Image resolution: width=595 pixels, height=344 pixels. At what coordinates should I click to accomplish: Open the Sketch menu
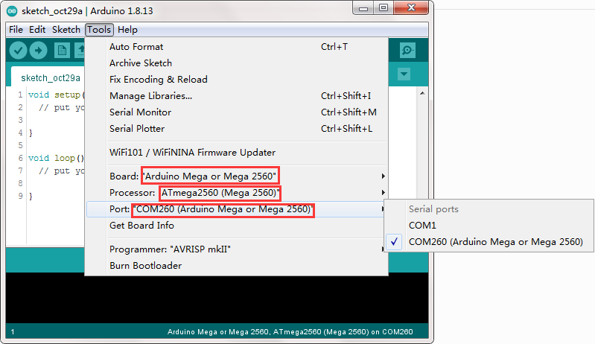(66, 30)
